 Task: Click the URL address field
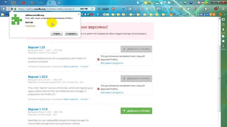(46, 9)
